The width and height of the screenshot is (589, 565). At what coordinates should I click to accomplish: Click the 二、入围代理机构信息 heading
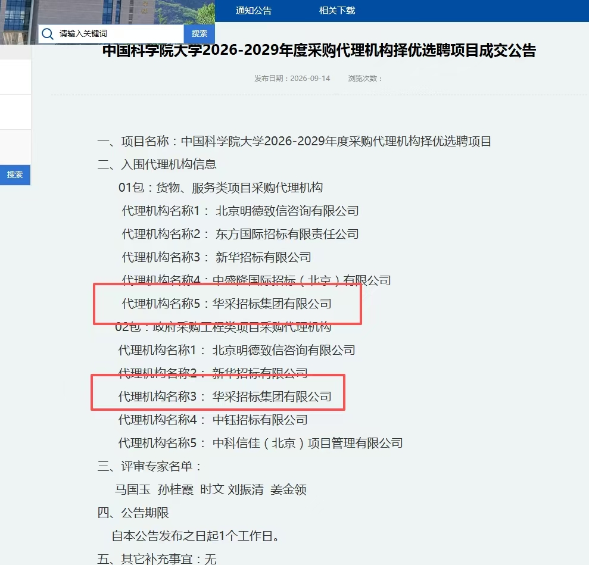pyautogui.click(x=157, y=164)
